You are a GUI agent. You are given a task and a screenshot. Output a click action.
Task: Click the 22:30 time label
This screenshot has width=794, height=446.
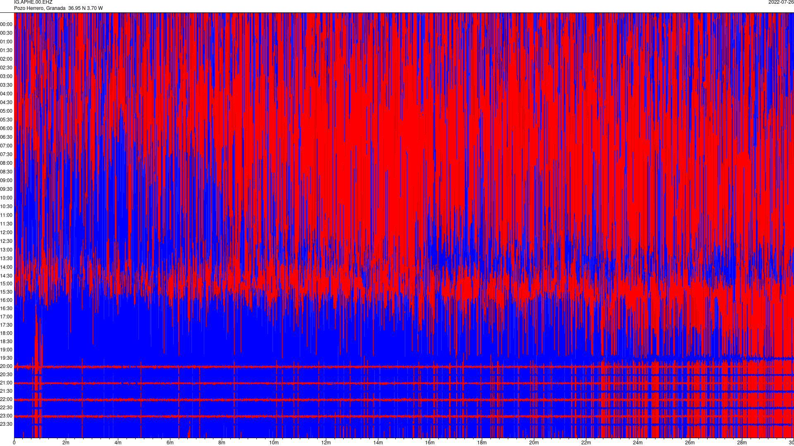(6, 408)
